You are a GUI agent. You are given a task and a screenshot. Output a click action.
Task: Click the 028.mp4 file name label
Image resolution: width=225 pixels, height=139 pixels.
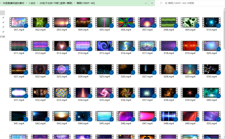coord(168,76)
